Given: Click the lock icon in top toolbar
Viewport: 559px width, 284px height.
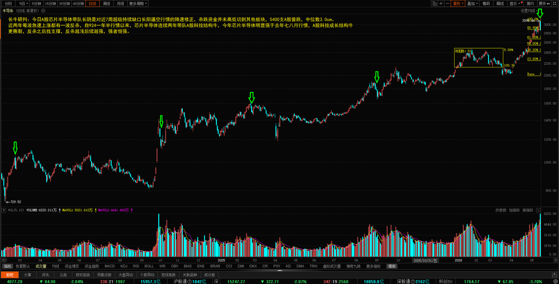Looking at the screenshot, I should (x=434, y=3).
